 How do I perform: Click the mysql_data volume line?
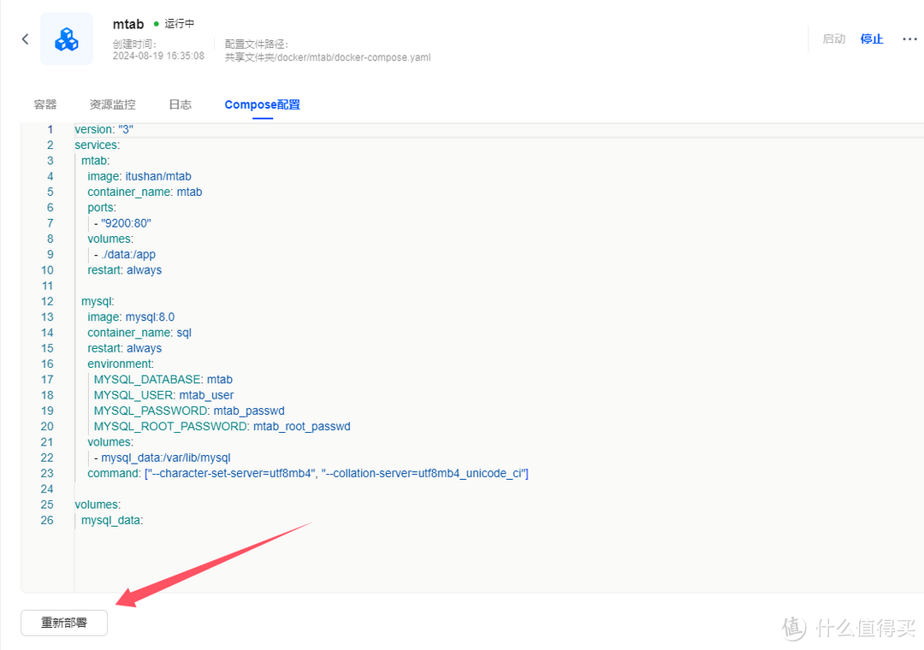pos(111,520)
